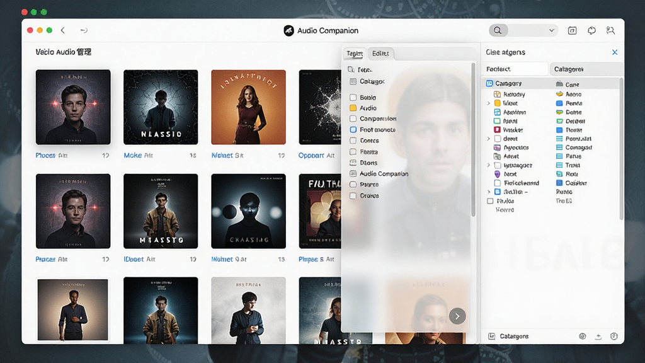
Task: Expand the yellow folder tree row
Action: (x=489, y=103)
